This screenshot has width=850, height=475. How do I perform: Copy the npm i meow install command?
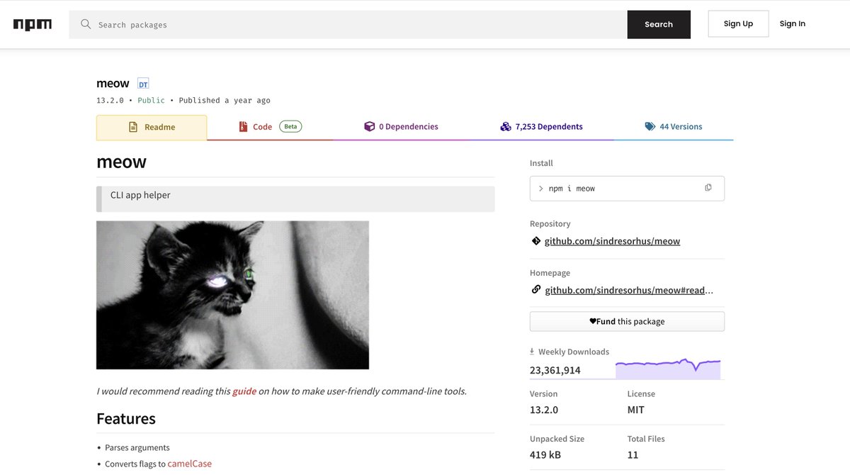pyautogui.click(x=708, y=188)
